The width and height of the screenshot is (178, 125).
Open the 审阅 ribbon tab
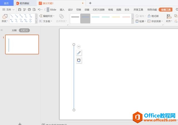point(110,10)
